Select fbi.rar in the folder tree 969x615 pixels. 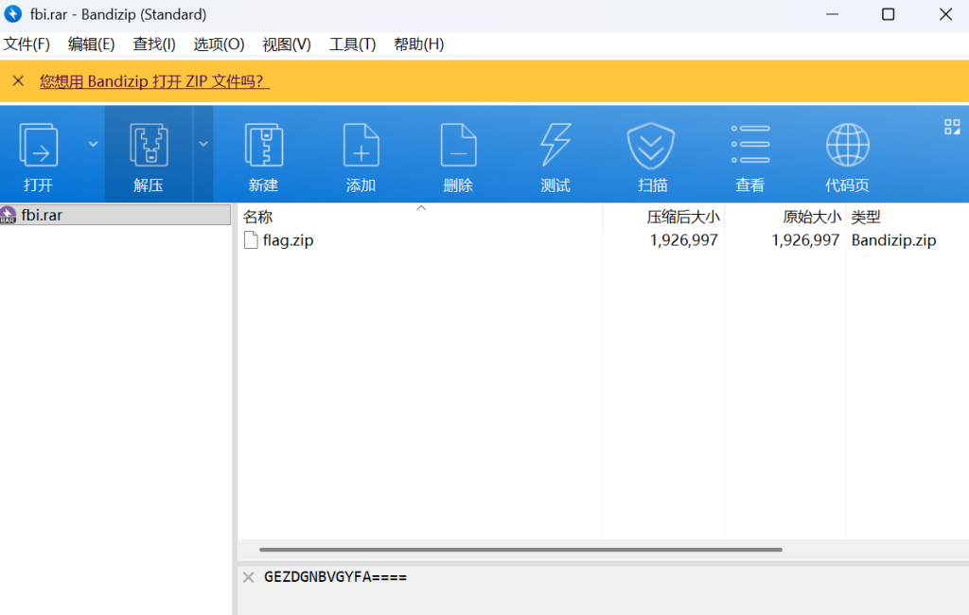click(42, 215)
